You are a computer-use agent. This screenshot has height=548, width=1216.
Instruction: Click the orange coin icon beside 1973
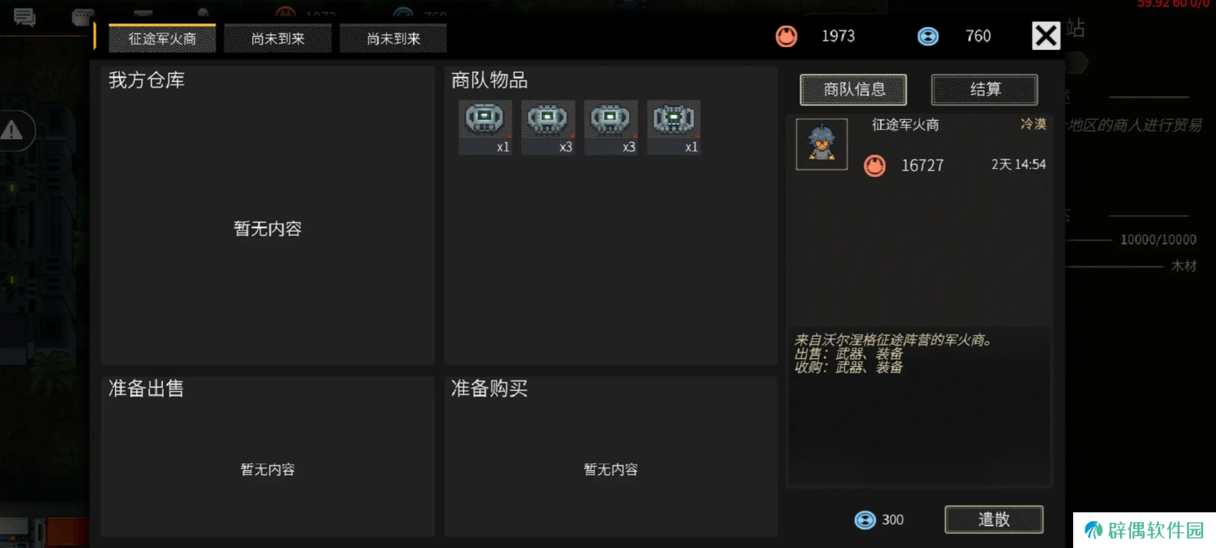coord(786,36)
